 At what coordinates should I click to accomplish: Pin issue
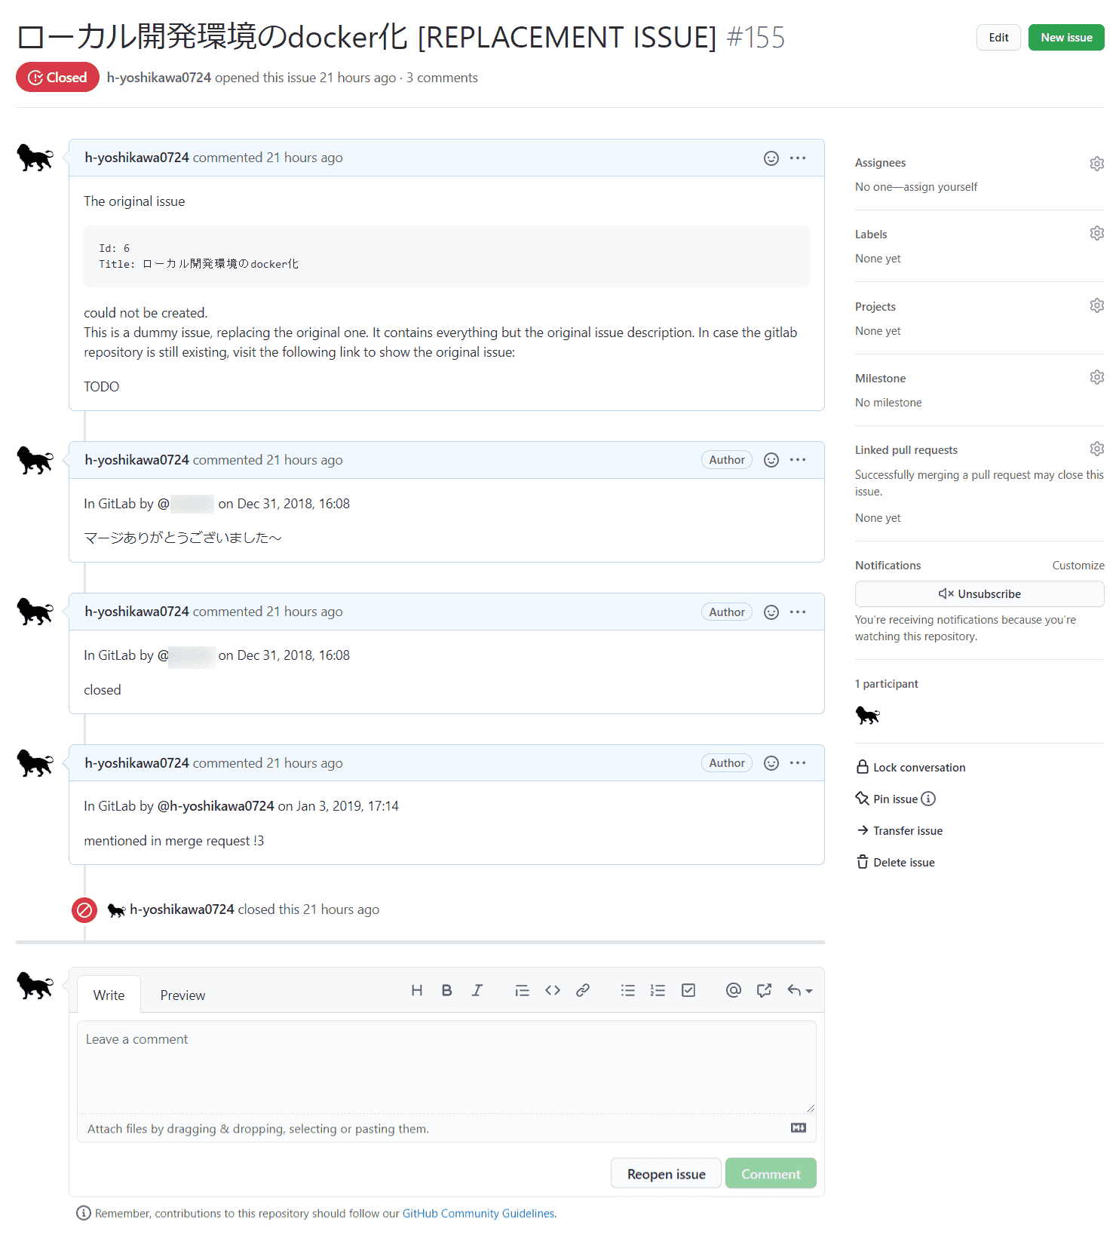888,799
